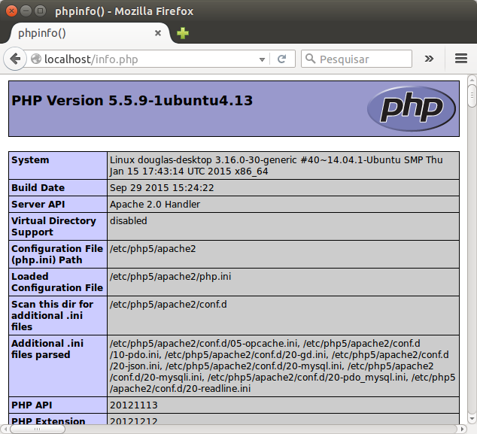Close the phpinfo() tab
477x434 pixels.
[x=158, y=33]
